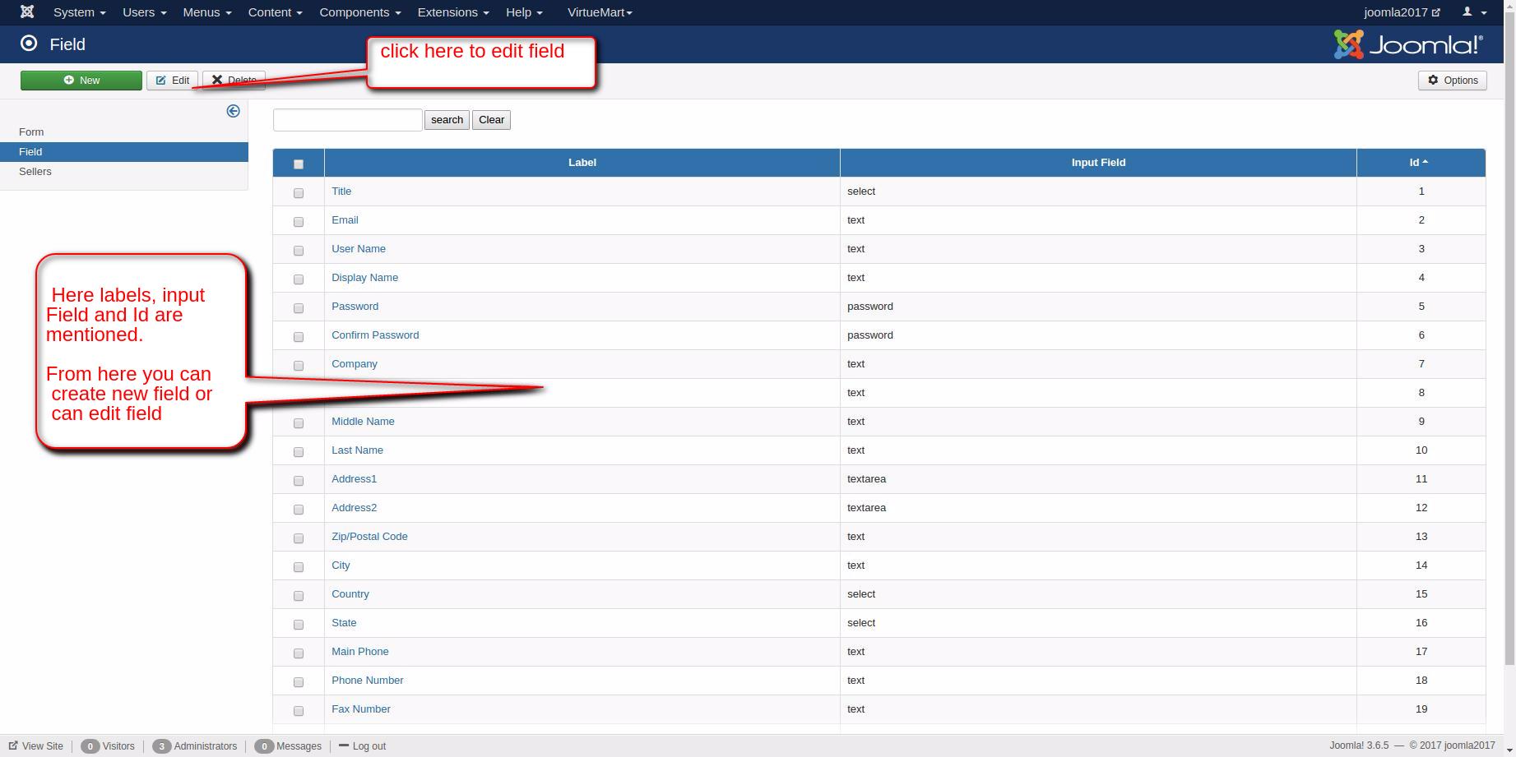Click the Options button
This screenshot has height=757, width=1516.
pyautogui.click(x=1453, y=81)
